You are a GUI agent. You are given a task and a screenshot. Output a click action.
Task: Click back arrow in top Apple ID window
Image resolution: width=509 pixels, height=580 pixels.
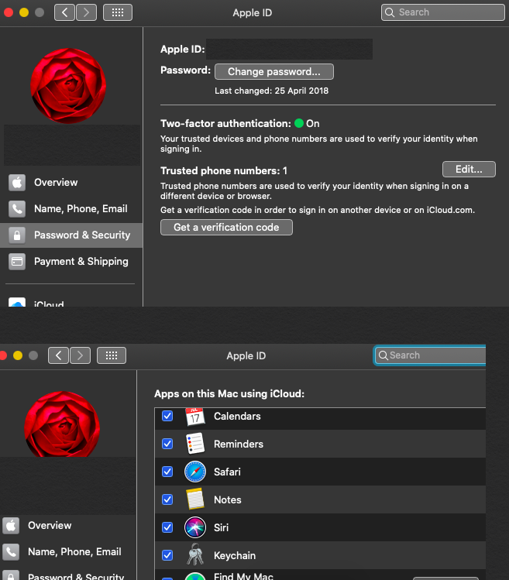tap(64, 12)
